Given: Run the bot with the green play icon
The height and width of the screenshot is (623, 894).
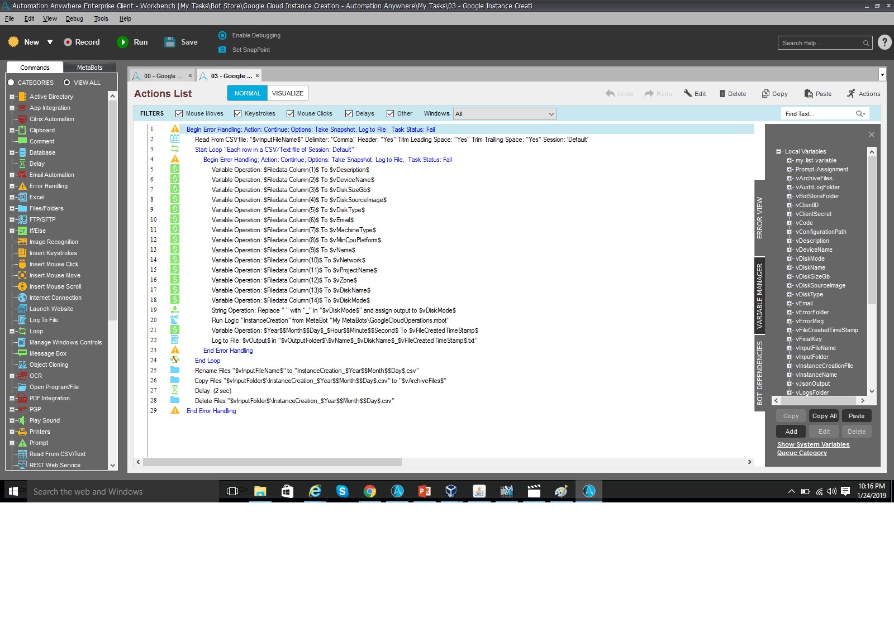Looking at the screenshot, I should (122, 42).
